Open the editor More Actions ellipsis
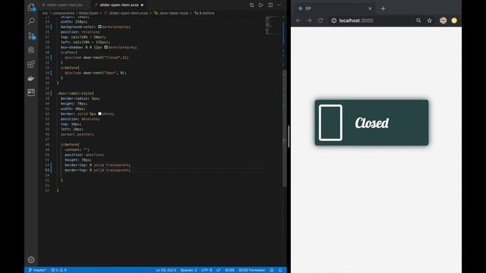The image size is (486, 273). pos(279,5)
